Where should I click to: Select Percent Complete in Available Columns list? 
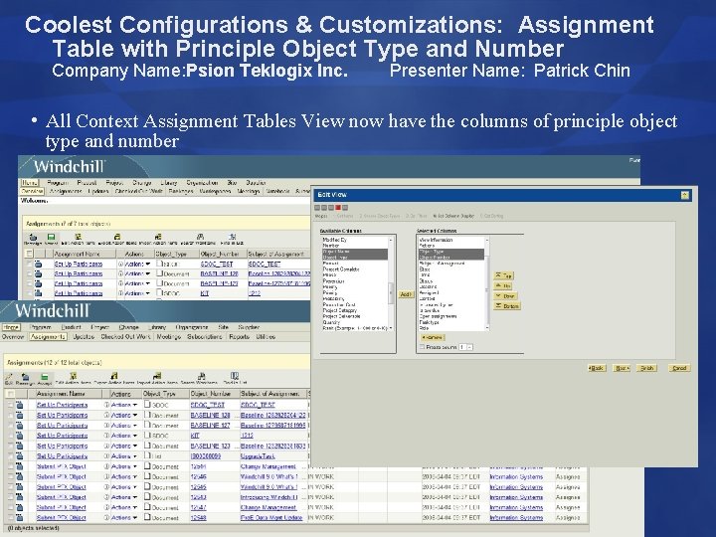click(x=341, y=269)
